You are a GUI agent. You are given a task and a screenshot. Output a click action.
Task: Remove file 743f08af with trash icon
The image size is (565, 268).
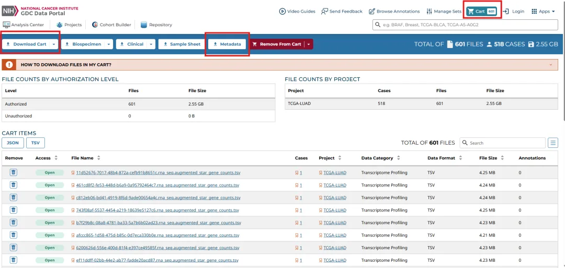[x=13, y=210]
